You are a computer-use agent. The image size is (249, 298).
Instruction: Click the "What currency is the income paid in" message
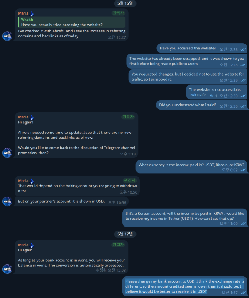[x=191, y=167]
